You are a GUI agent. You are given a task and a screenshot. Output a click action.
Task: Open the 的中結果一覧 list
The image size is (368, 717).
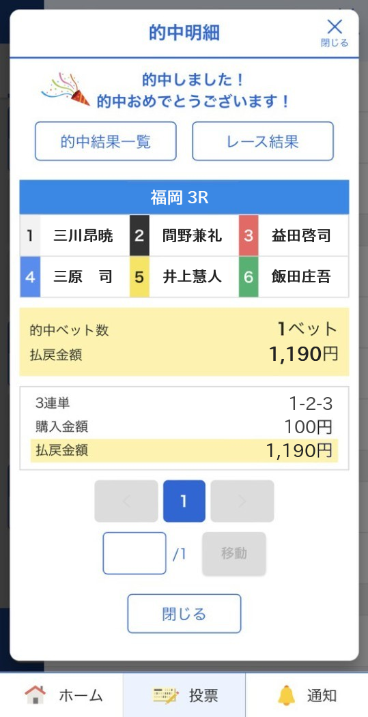tap(106, 141)
